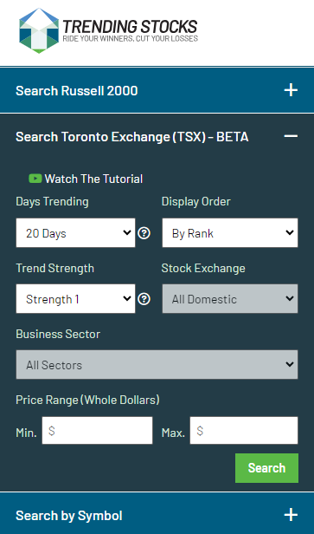Select the Search Russell 2000 panel header
314x534 pixels.
coord(157,90)
